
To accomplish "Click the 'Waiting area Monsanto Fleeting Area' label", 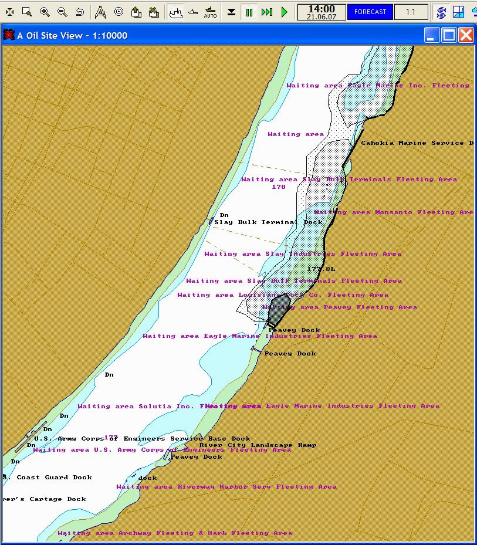I will pyautogui.click(x=394, y=212).
